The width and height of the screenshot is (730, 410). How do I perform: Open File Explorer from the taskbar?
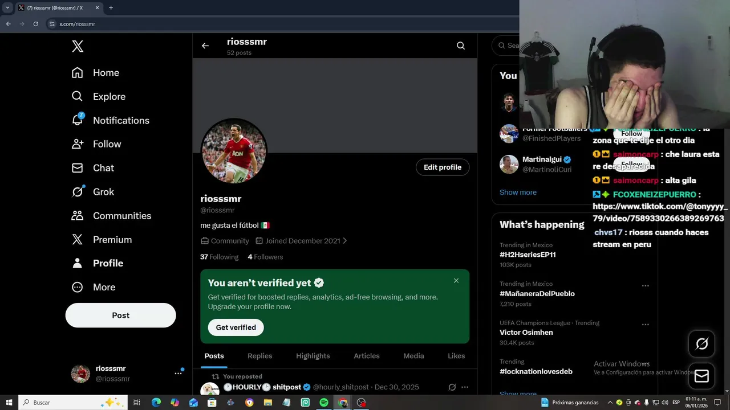coord(267,403)
